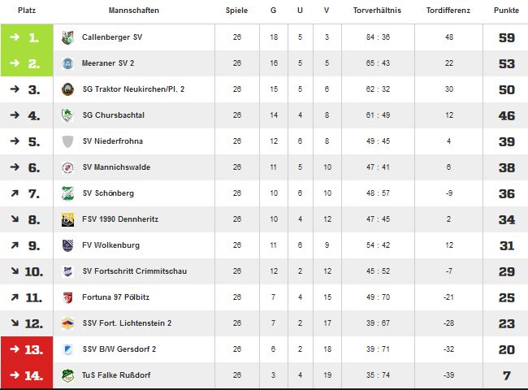Click the FV Wolkenburg club crest
Image resolution: width=528 pixels, height=390 pixels.
pos(67,245)
